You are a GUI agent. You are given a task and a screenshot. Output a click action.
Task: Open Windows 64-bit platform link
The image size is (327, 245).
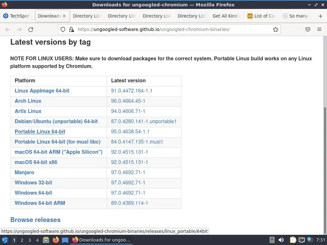point(33,193)
